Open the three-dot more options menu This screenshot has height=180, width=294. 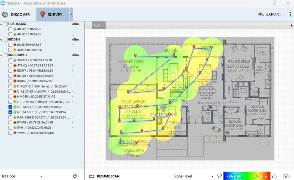(290, 14)
